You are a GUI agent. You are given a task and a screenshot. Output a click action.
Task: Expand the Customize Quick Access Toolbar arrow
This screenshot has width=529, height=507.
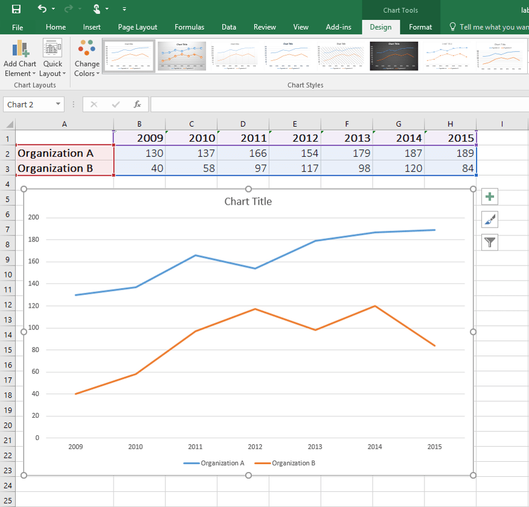[x=124, y=9]
